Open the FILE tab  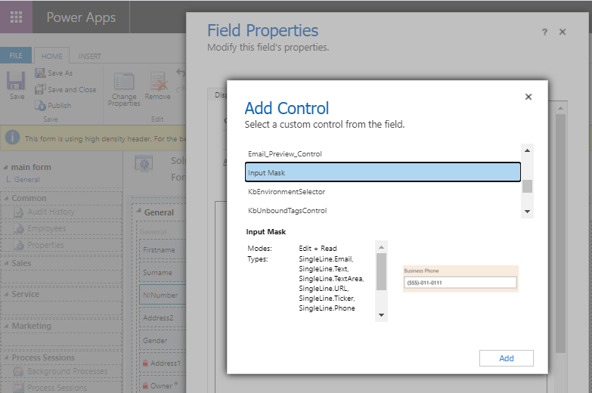point(15,55)
